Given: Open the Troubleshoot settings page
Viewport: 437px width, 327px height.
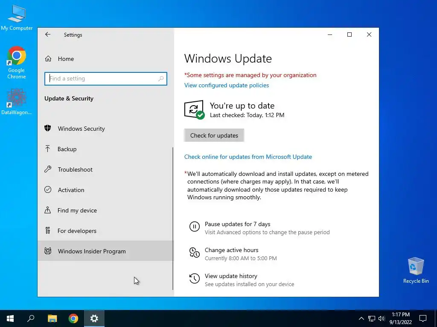Looking at the screenshot, I should (x=105, y=169).
